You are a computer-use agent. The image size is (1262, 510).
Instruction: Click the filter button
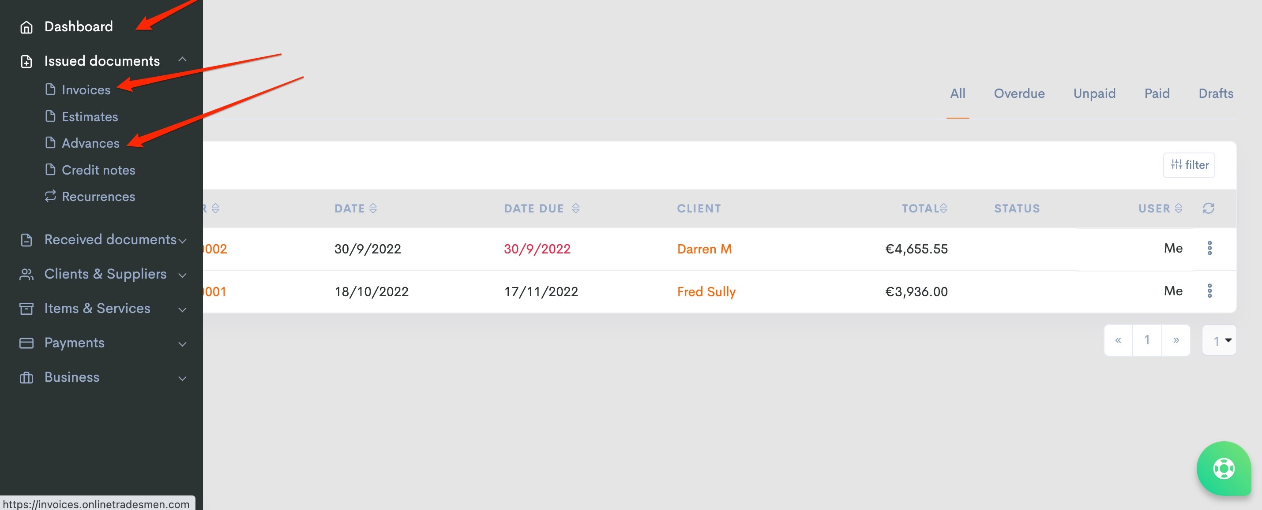[x=1189, y=165]
